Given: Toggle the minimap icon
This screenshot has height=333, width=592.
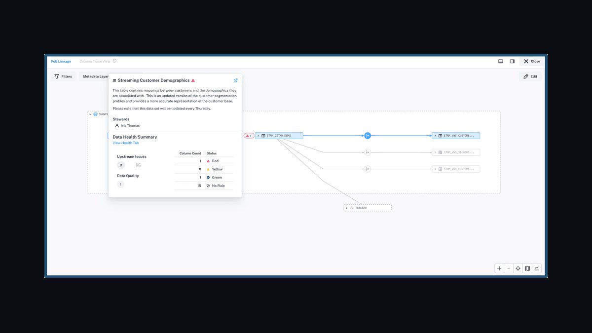Looking at the screenshot, I should pos(527,268).
